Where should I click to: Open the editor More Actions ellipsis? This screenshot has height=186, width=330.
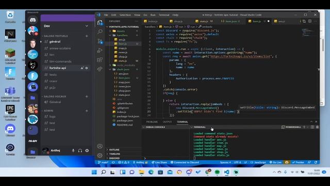pyautogui.click(x=315, y=21)
